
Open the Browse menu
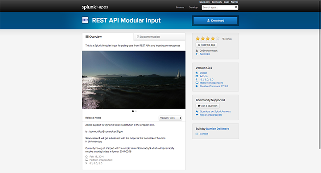tap(180, 8)
